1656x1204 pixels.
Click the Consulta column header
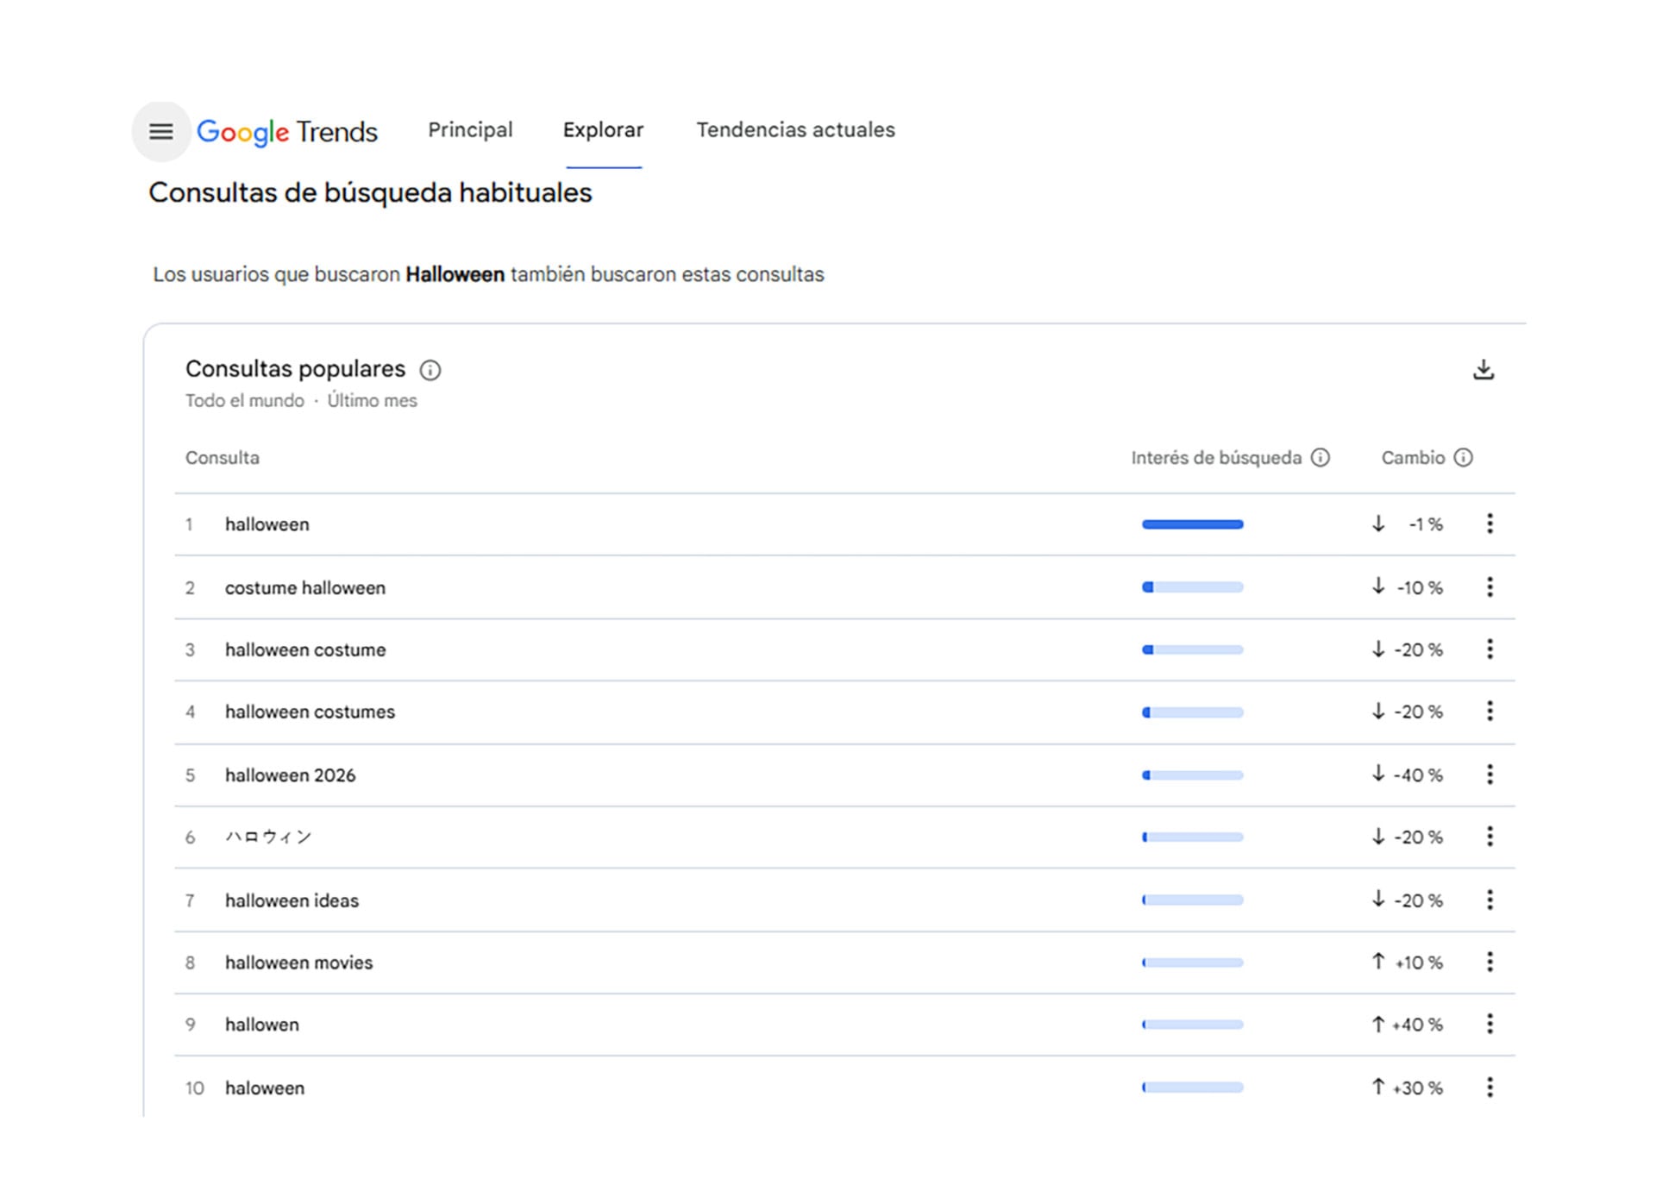223,458
